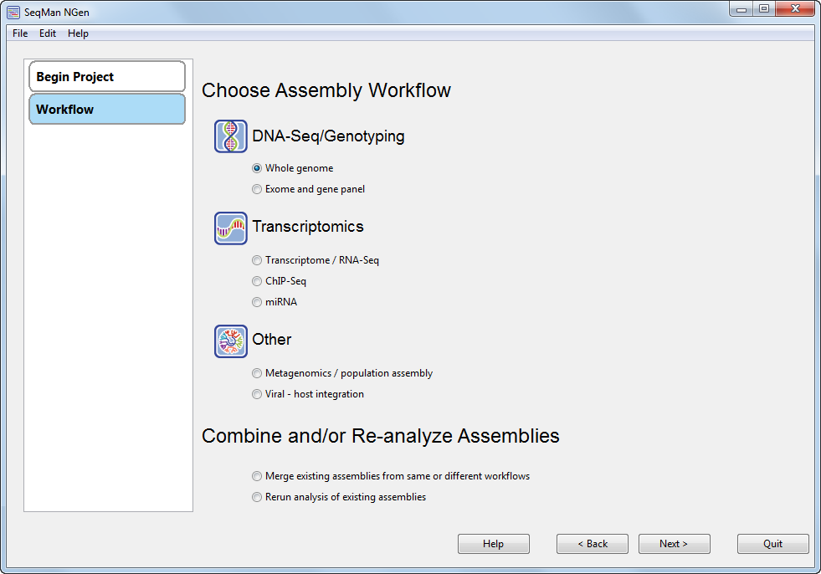Screen dimensions: 821x574
Task: Click the < Back button
Action: [x=593, y=544]
